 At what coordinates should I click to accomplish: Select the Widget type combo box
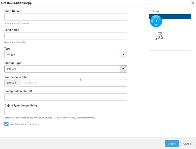66,55
